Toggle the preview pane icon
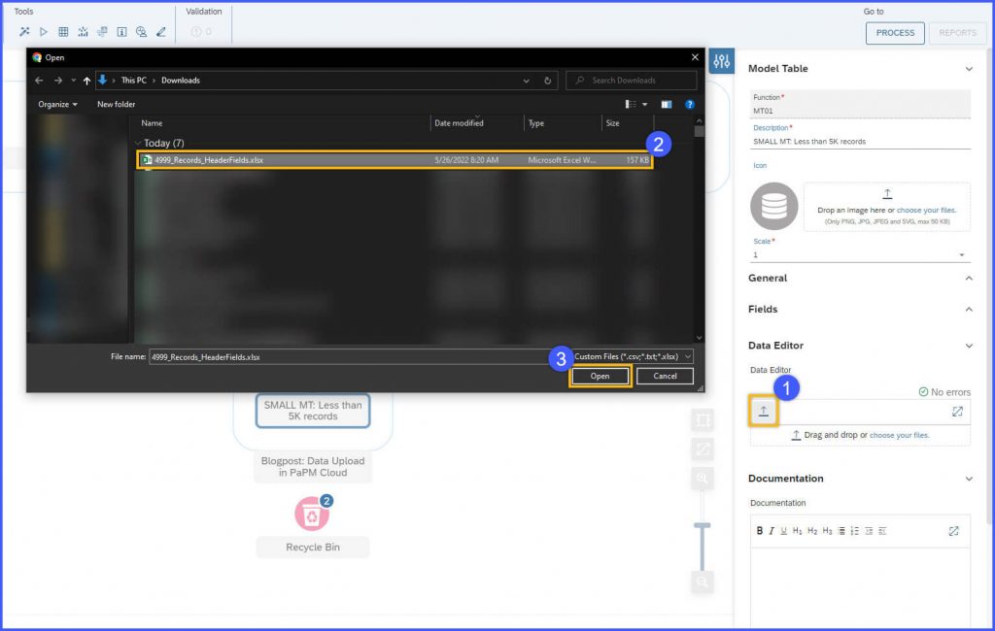The image size is (995, 631). 667,104
